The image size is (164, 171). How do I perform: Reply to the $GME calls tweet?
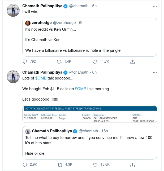point(25,165)
